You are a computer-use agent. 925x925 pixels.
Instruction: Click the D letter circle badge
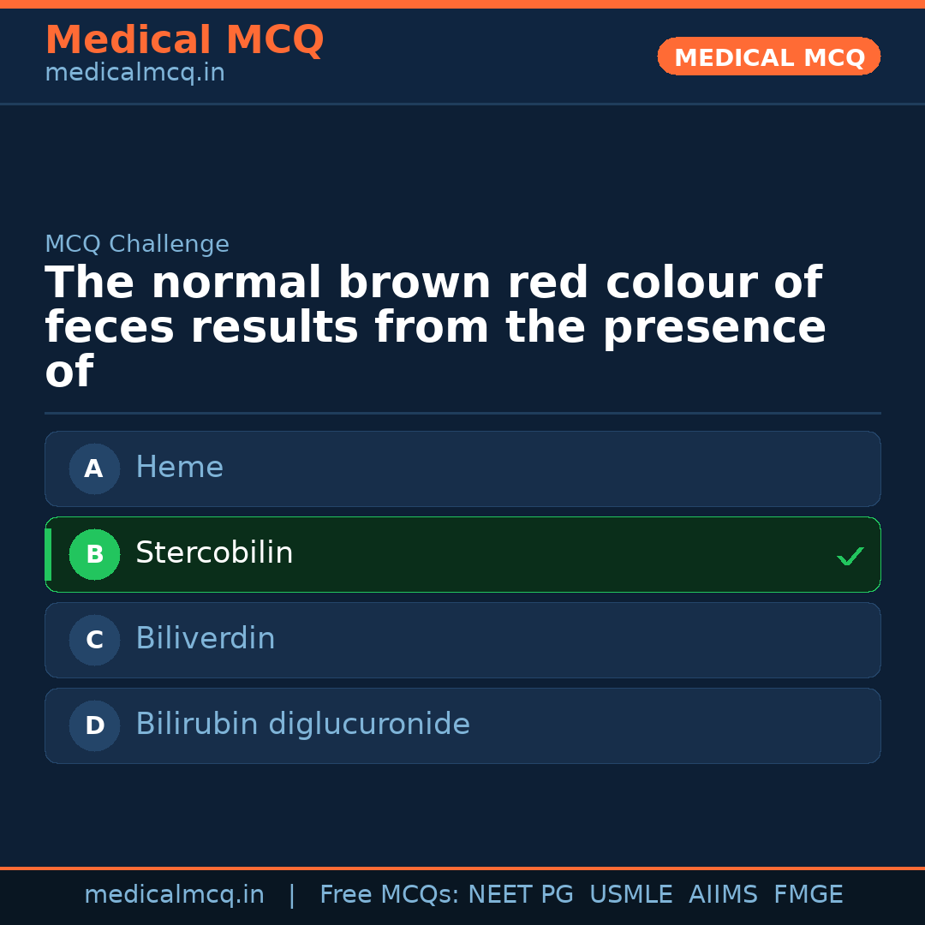94,725
